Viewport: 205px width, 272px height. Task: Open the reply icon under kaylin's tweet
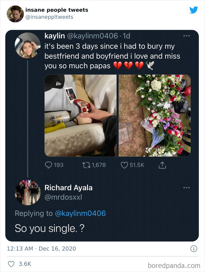[49, 165]
